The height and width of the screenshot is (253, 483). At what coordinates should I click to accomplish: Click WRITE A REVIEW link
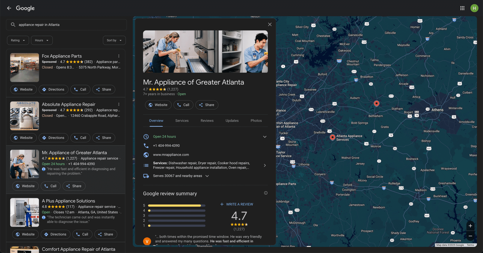(237, 204)
